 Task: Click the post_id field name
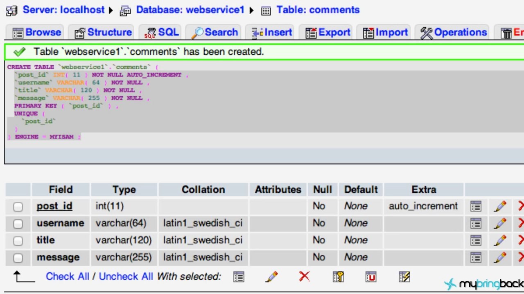(x=54, y=206)
